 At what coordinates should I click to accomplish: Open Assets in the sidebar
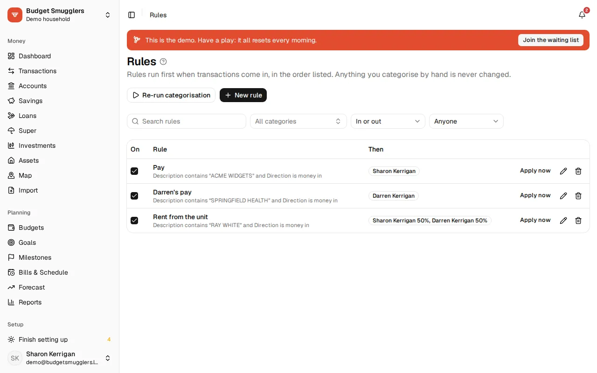coord(60,160)
